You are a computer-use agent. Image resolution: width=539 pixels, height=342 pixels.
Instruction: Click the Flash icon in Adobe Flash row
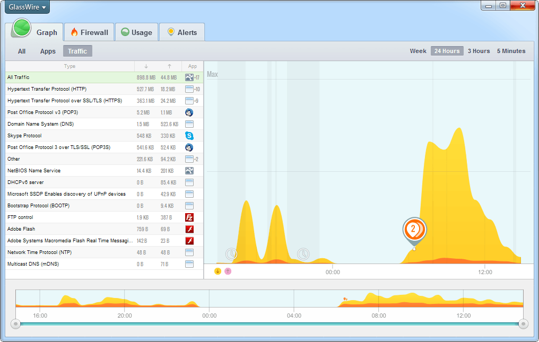click(x=189, y=229)
